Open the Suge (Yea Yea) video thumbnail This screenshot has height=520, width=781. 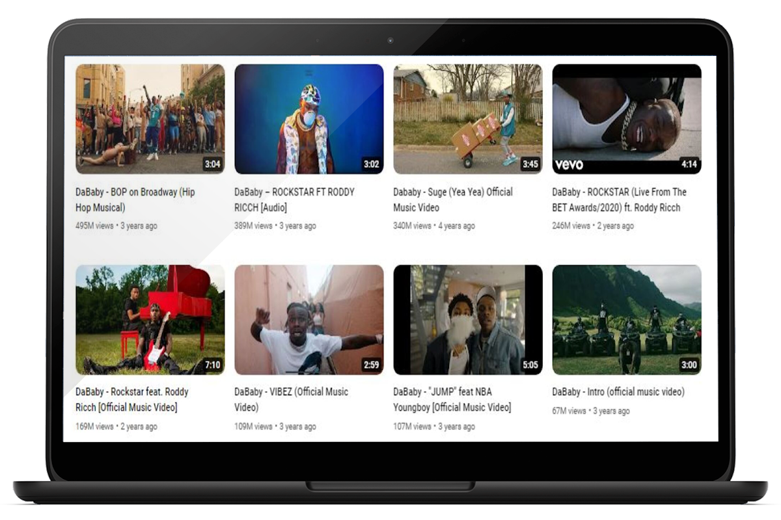tap(468, 119)
